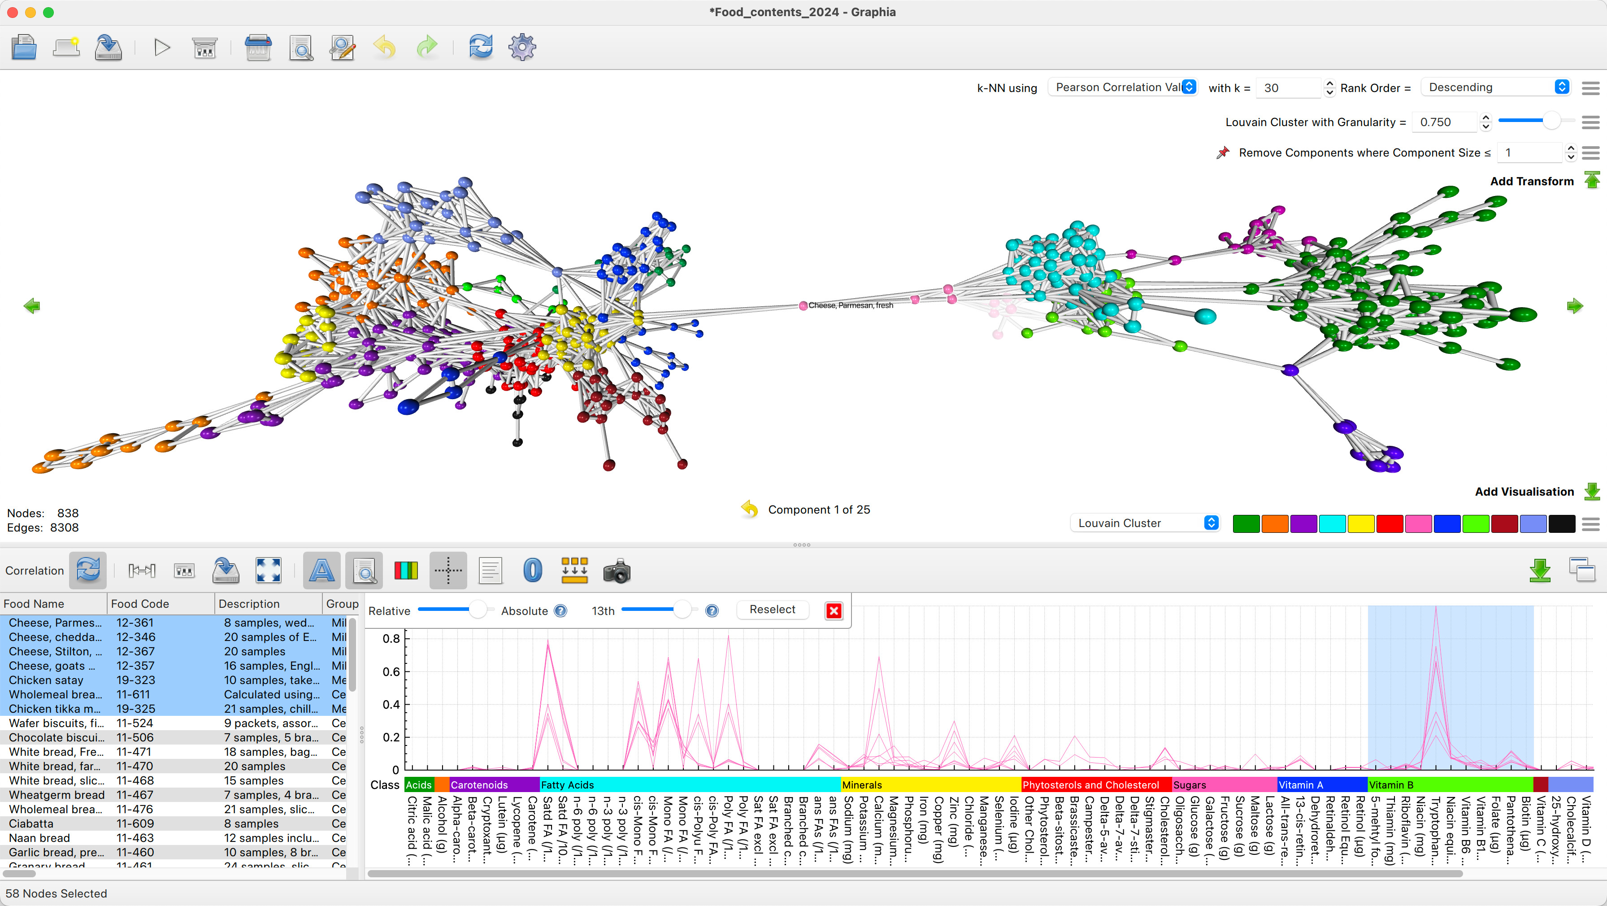
Task: Click the green download arrow in plot toolbar
Action: [1540, 571]
